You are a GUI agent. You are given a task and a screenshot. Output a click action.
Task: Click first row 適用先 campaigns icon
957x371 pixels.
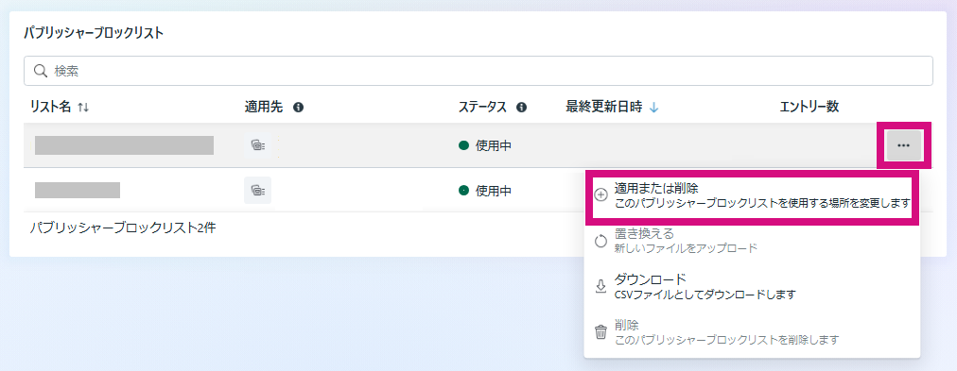coord(257,145)
